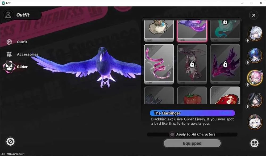The width and height of the screenshot is (266, 156).
Task: Minimize the NTE window
Action: pos(242,3)
